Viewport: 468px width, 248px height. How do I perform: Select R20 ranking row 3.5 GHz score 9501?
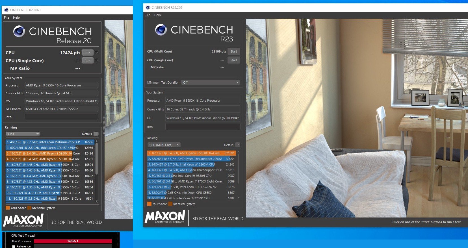[x=50, y=199]
